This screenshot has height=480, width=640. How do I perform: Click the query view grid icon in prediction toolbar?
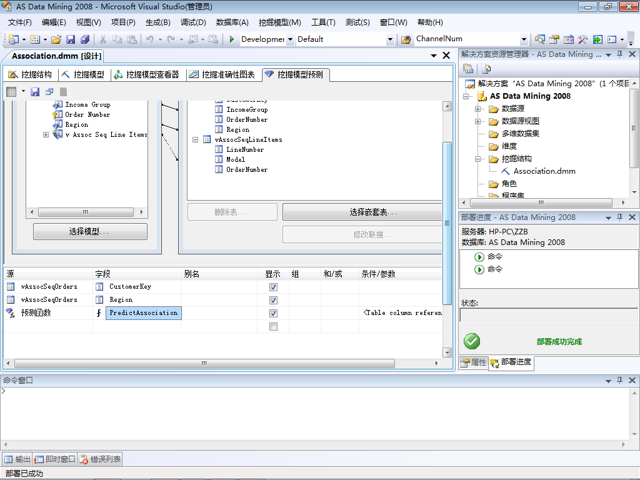[11, 92]
